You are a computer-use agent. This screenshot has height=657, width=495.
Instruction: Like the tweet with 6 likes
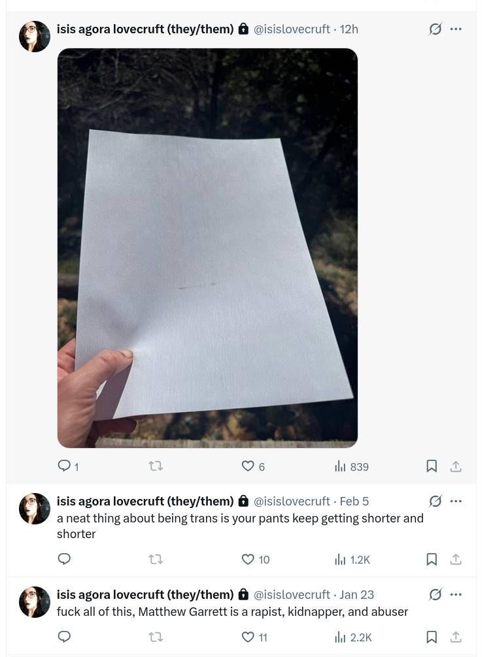tap(248, 466)
